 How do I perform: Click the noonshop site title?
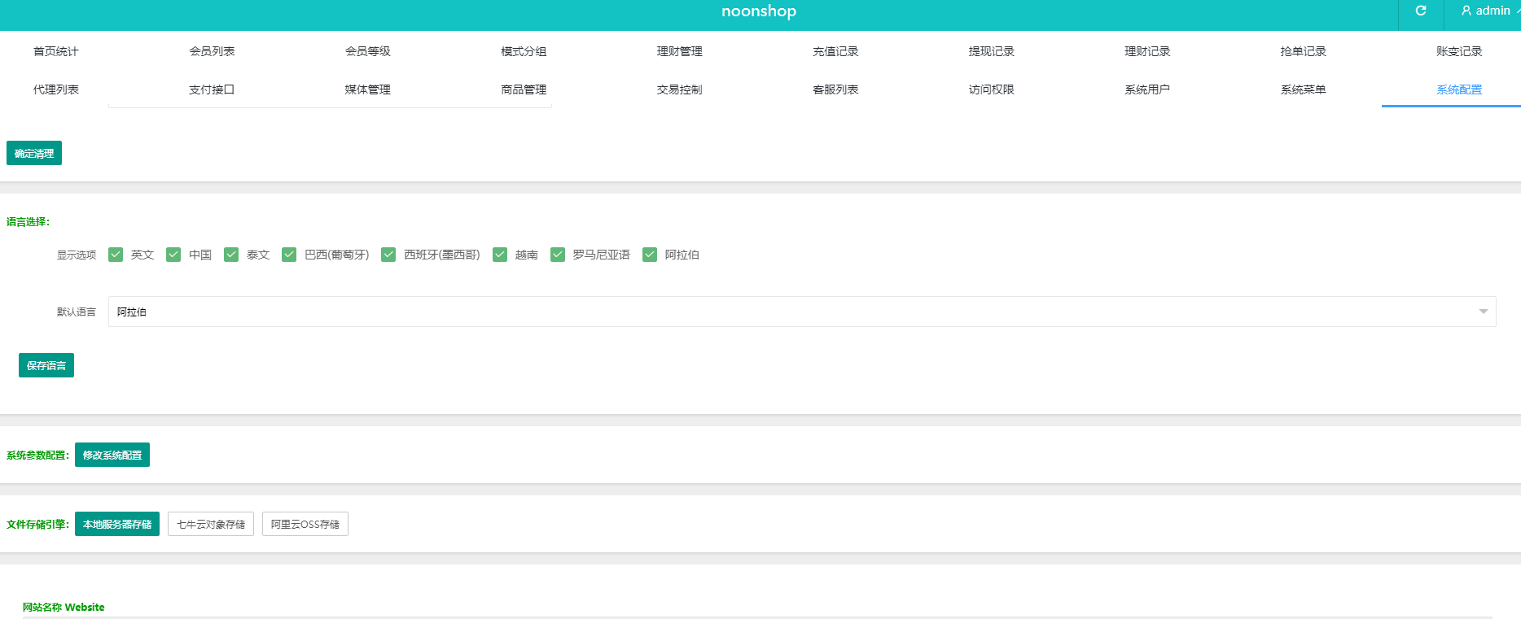pos(759,11)
